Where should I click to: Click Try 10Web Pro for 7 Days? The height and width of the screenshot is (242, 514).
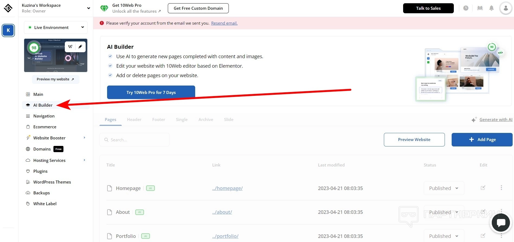click(x=151, y=92)
